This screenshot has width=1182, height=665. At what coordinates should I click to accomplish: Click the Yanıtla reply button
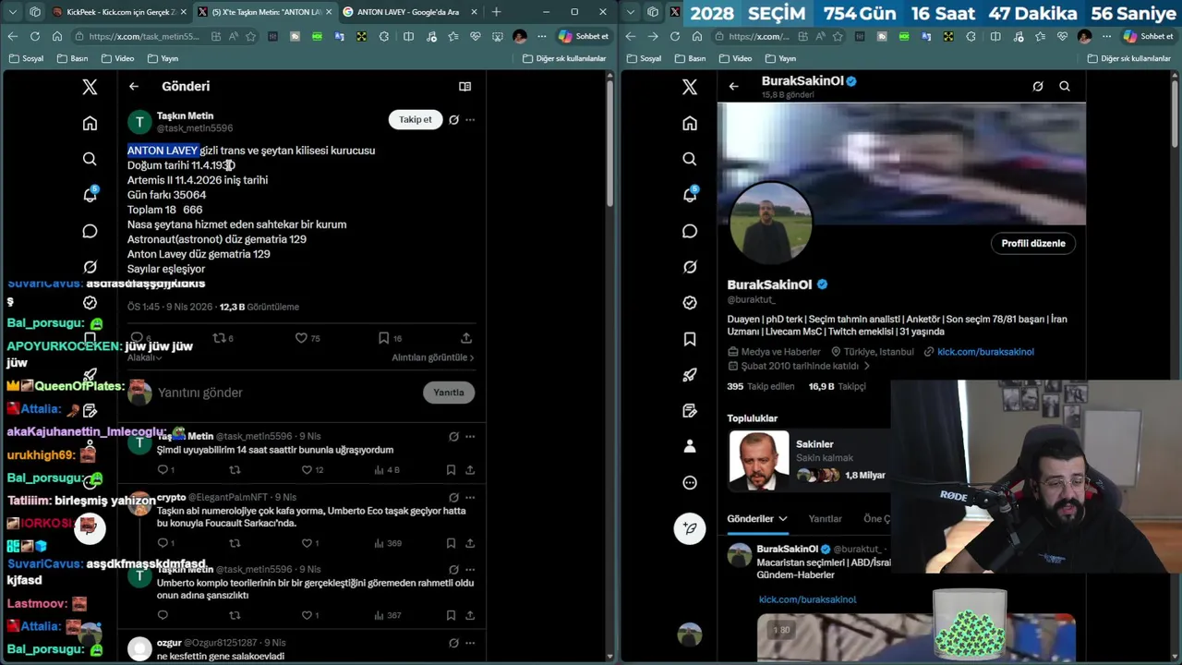click(x=449, y=392)
